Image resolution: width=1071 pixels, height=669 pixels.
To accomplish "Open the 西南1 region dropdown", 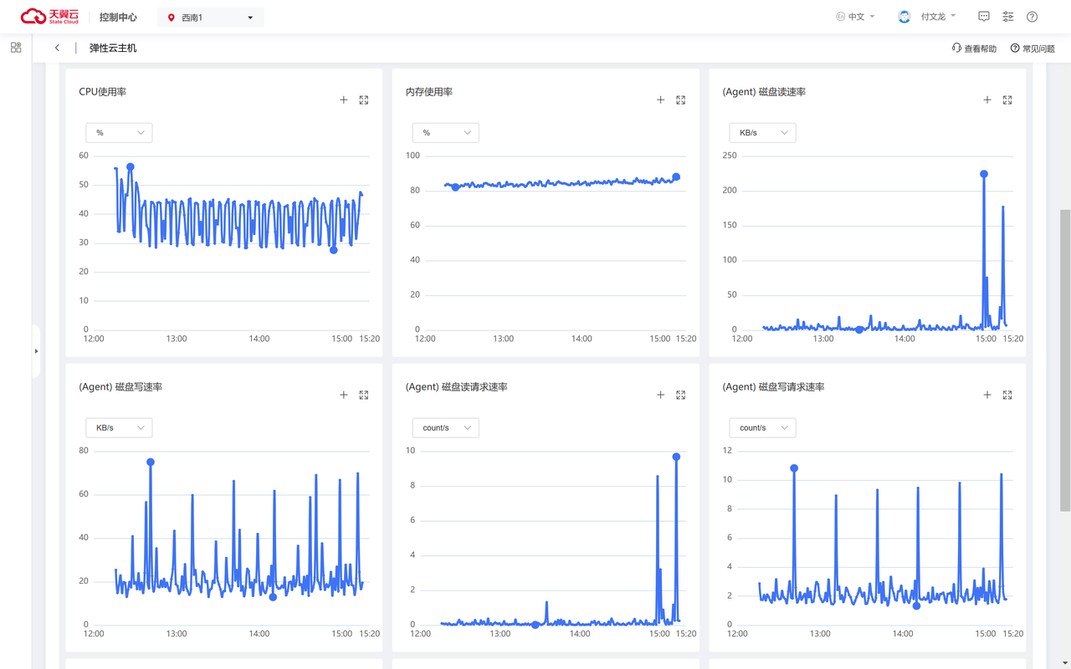I will tap(211, 17).
